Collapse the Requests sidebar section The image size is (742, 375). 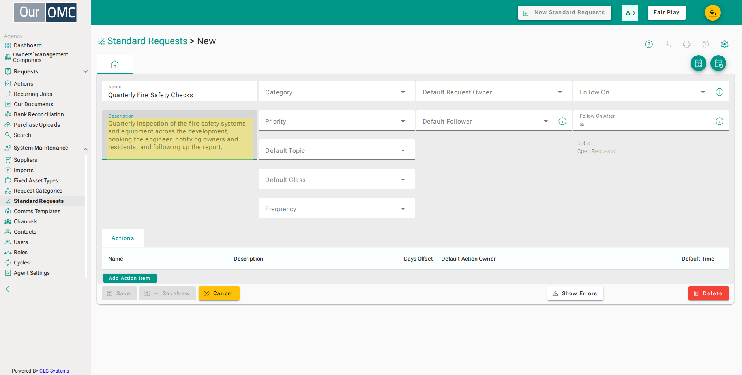pyautogui.click(x=86, y=71)
